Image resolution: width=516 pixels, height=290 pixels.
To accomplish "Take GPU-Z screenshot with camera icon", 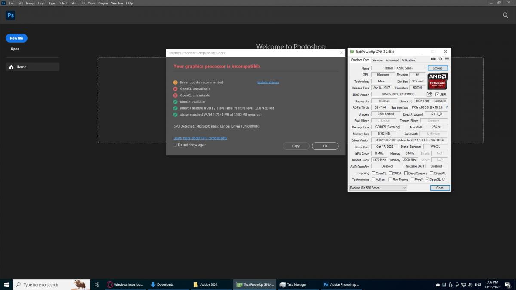I will tap(433, 59).
